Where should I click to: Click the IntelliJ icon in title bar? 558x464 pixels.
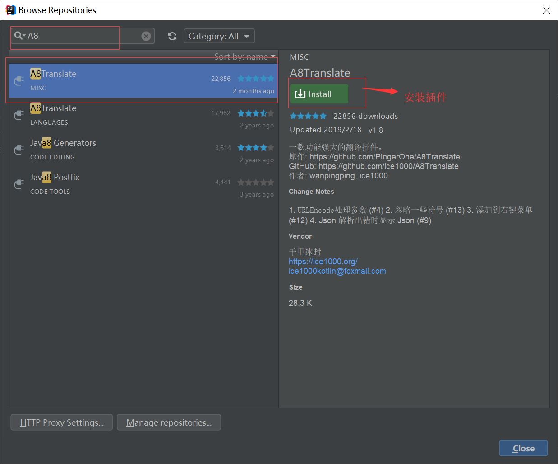(x=10, y=10)
